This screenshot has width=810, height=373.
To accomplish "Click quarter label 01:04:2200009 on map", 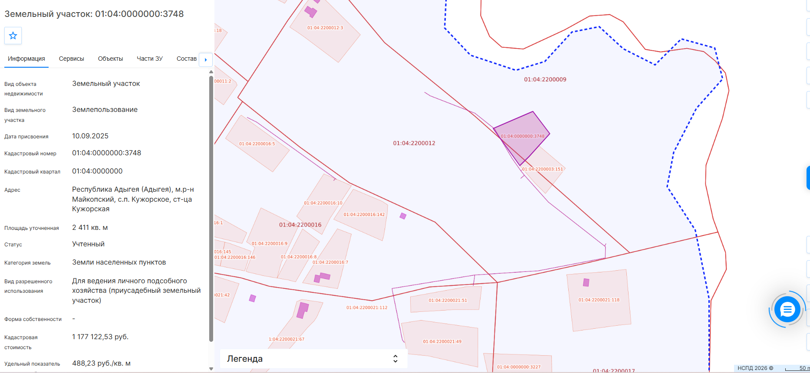I will click(545, 79).
